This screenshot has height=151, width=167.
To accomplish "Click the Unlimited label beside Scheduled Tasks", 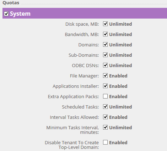I will coord(120,107).
